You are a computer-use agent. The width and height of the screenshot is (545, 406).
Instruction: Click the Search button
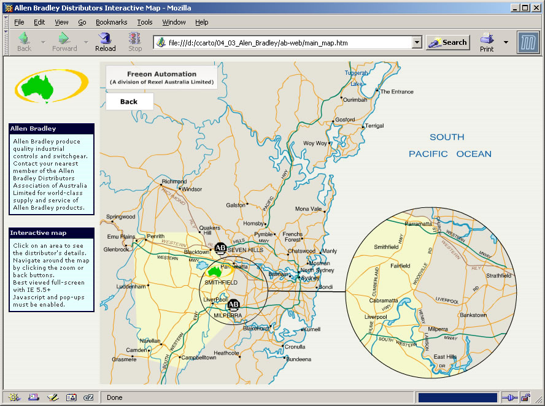[x=447, y=42]
